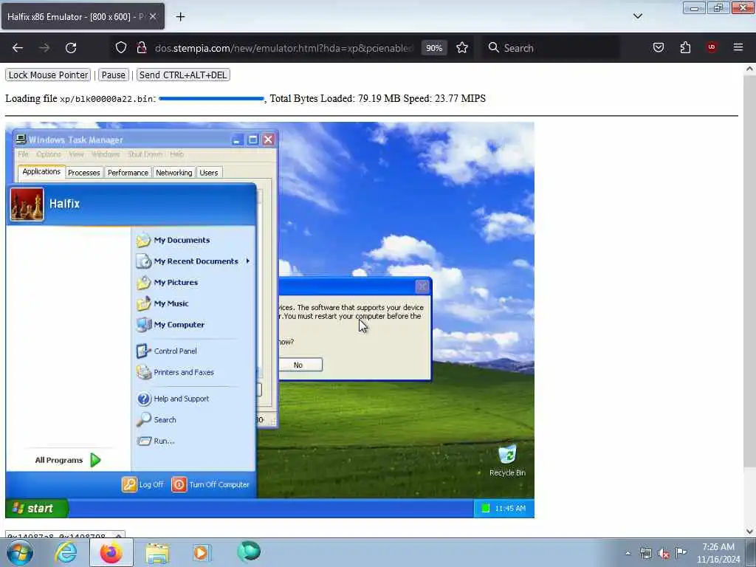Close the Halfix x86 Emulator tab

[x=153, y=16]
